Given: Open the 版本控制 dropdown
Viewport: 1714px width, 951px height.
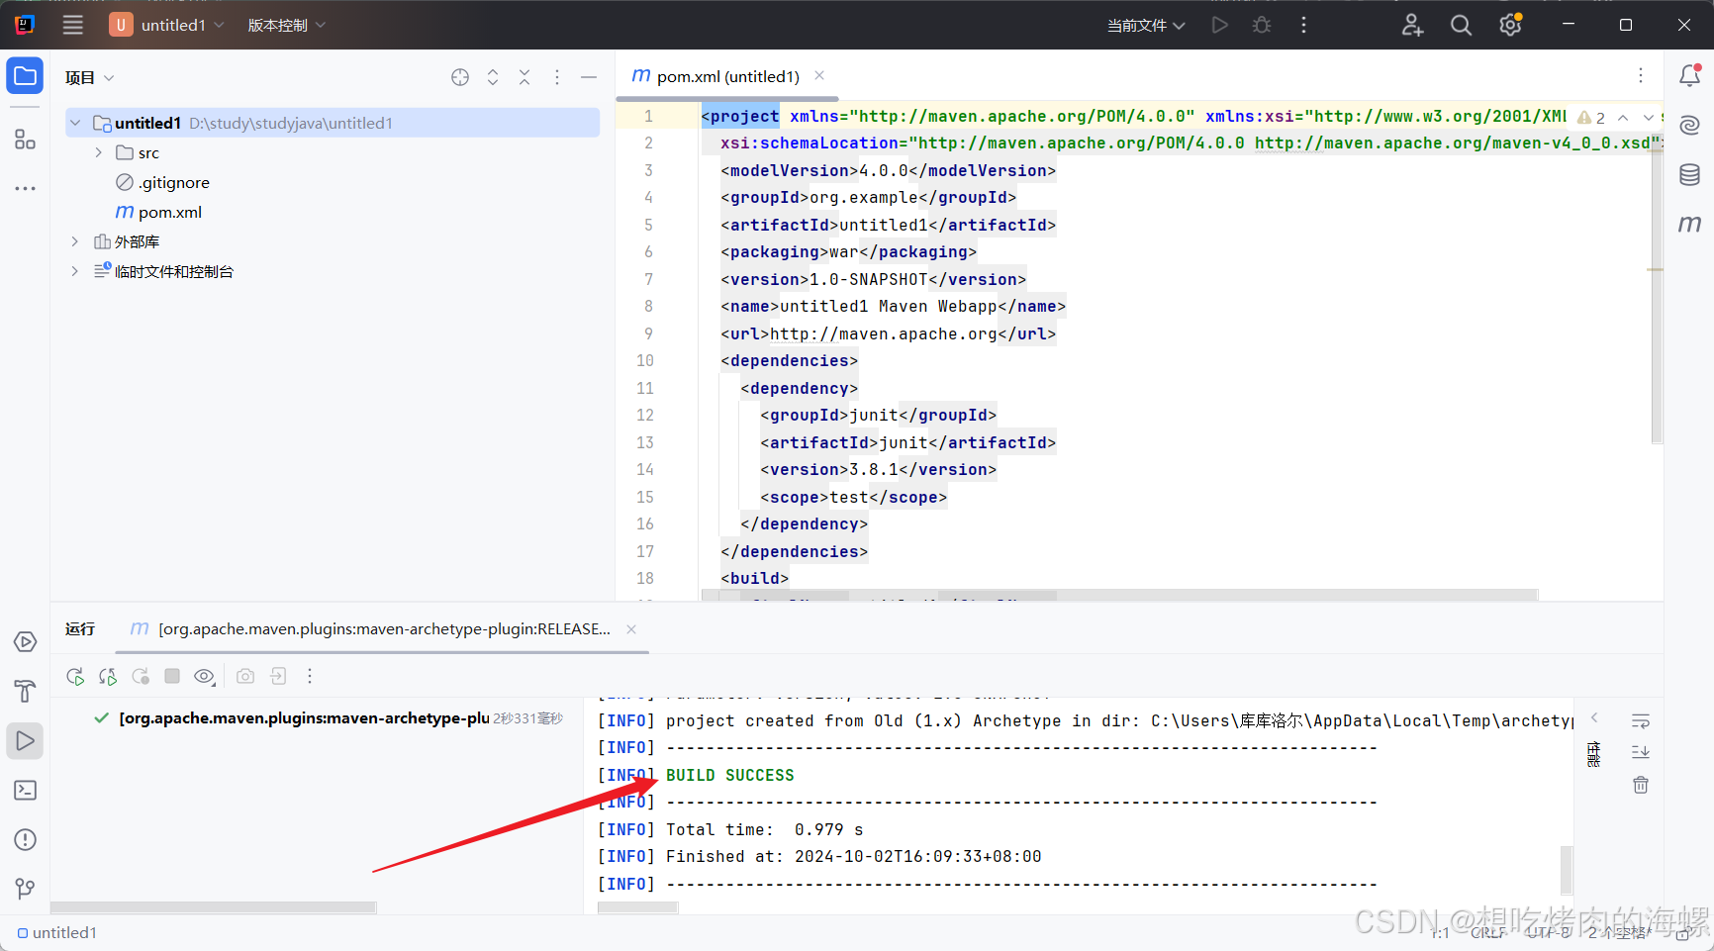Looking at the screenshot, I should pos(286,25).
